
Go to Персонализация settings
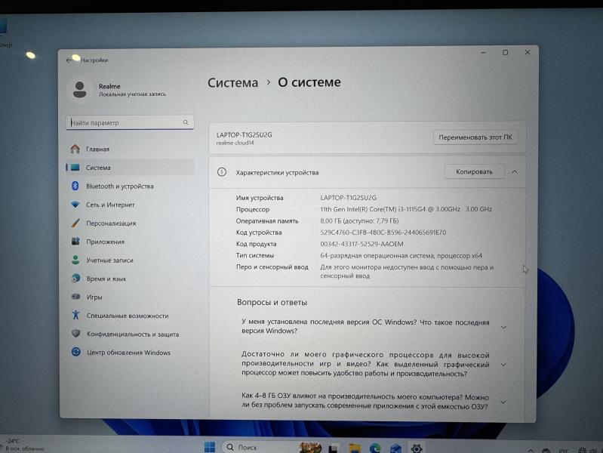111,223
